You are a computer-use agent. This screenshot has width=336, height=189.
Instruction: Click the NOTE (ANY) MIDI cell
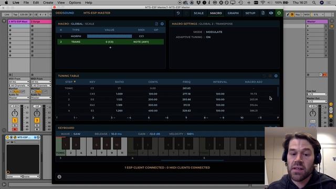click(x=141, y=42)
